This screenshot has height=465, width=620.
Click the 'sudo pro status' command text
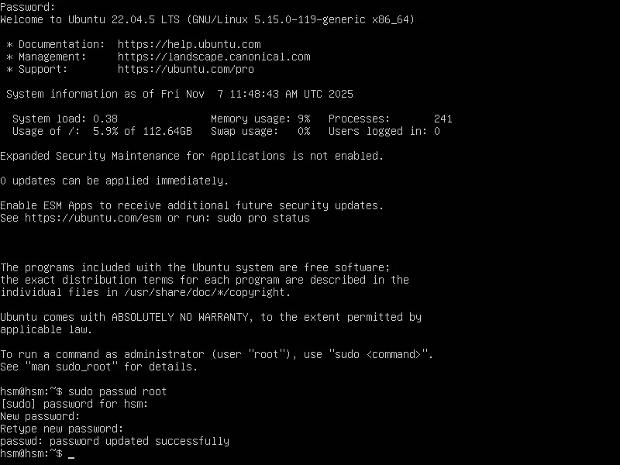263,218
